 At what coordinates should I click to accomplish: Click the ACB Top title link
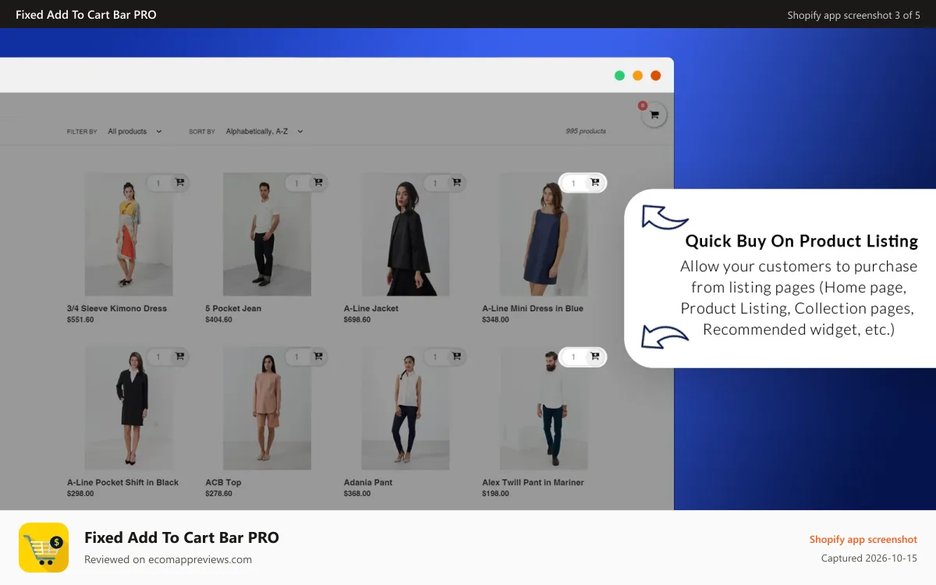tap(223, 483)
